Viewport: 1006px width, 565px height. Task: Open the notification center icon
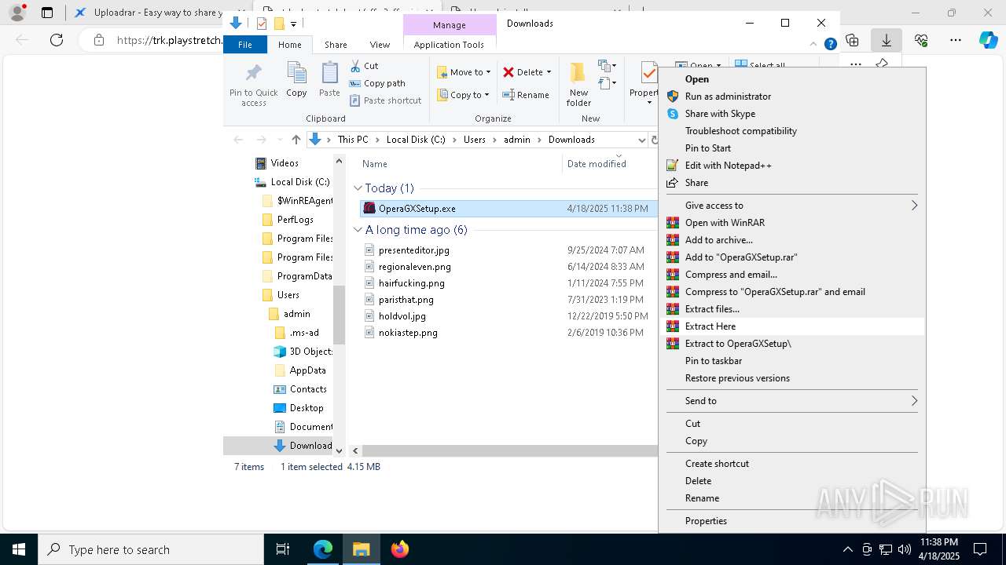980,549
